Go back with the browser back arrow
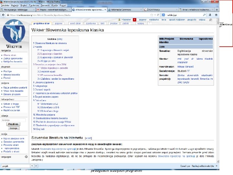This screenshot has width=233, height=175. 3,15
